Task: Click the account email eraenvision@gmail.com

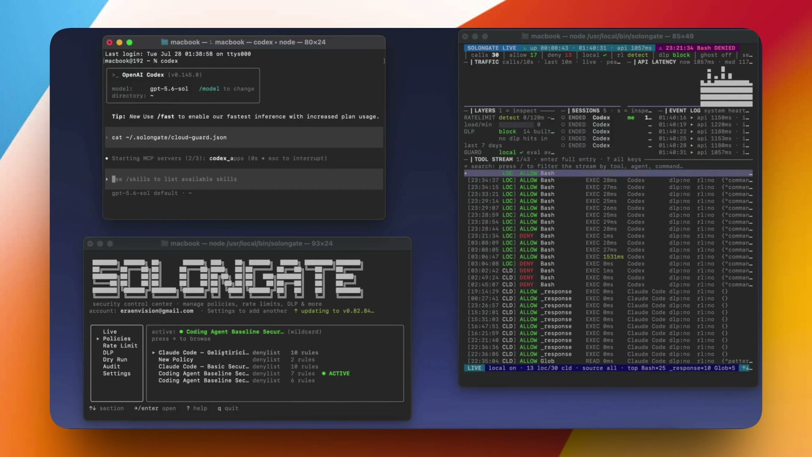Action: [157, 311]
